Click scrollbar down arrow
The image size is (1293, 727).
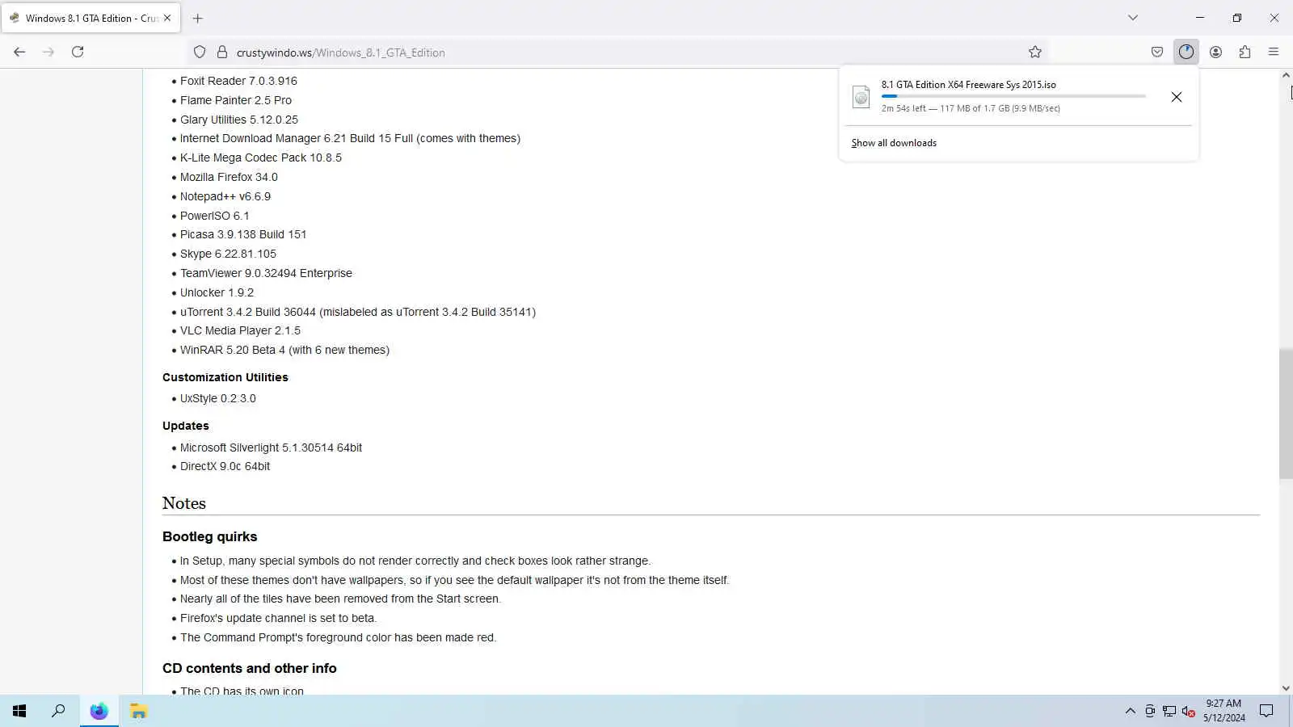1286,688
